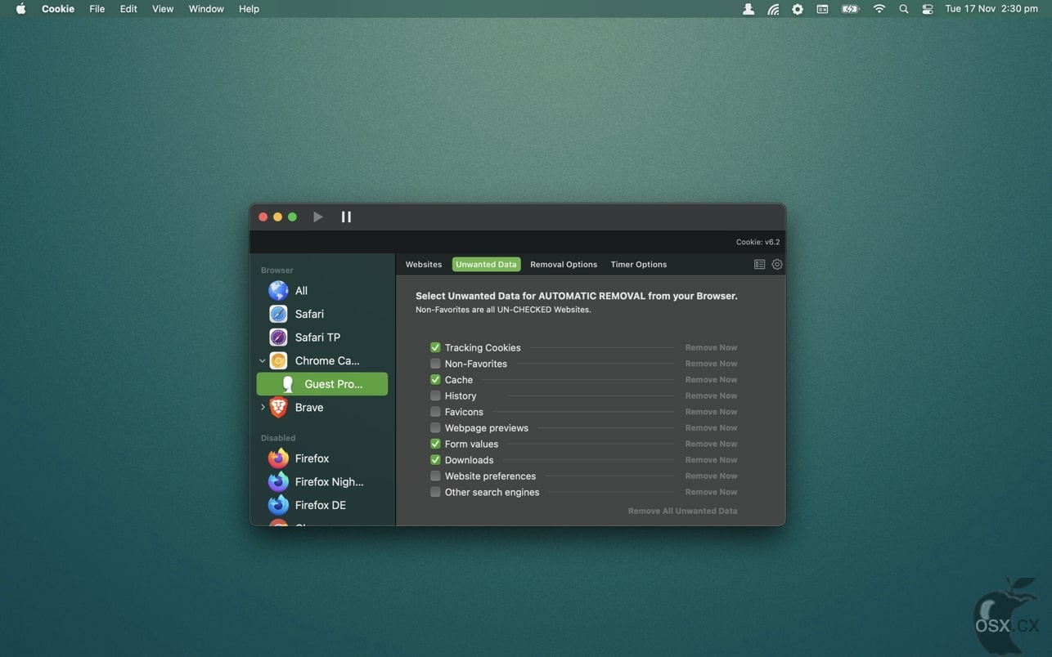Click Remove Now for Tracking Cookies

[x=711, y=347]
